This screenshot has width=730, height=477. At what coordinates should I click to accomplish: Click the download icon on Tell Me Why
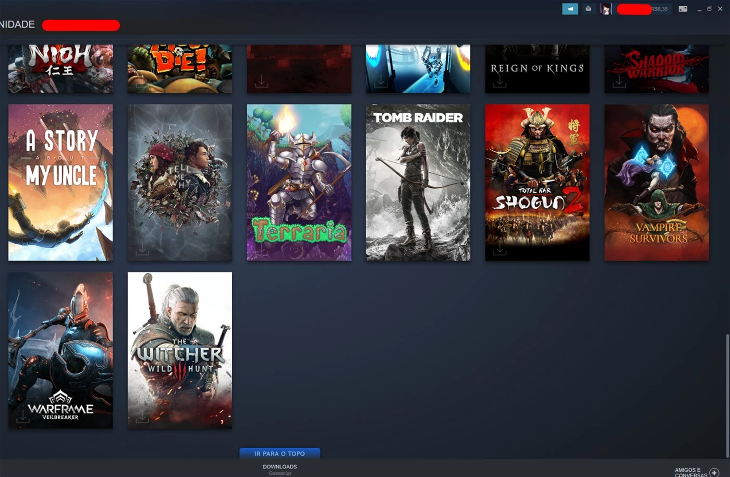[142, 248]
